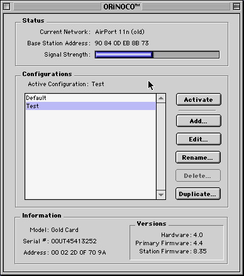Open the Add... configuration dialog

click(x=199, y=121)
